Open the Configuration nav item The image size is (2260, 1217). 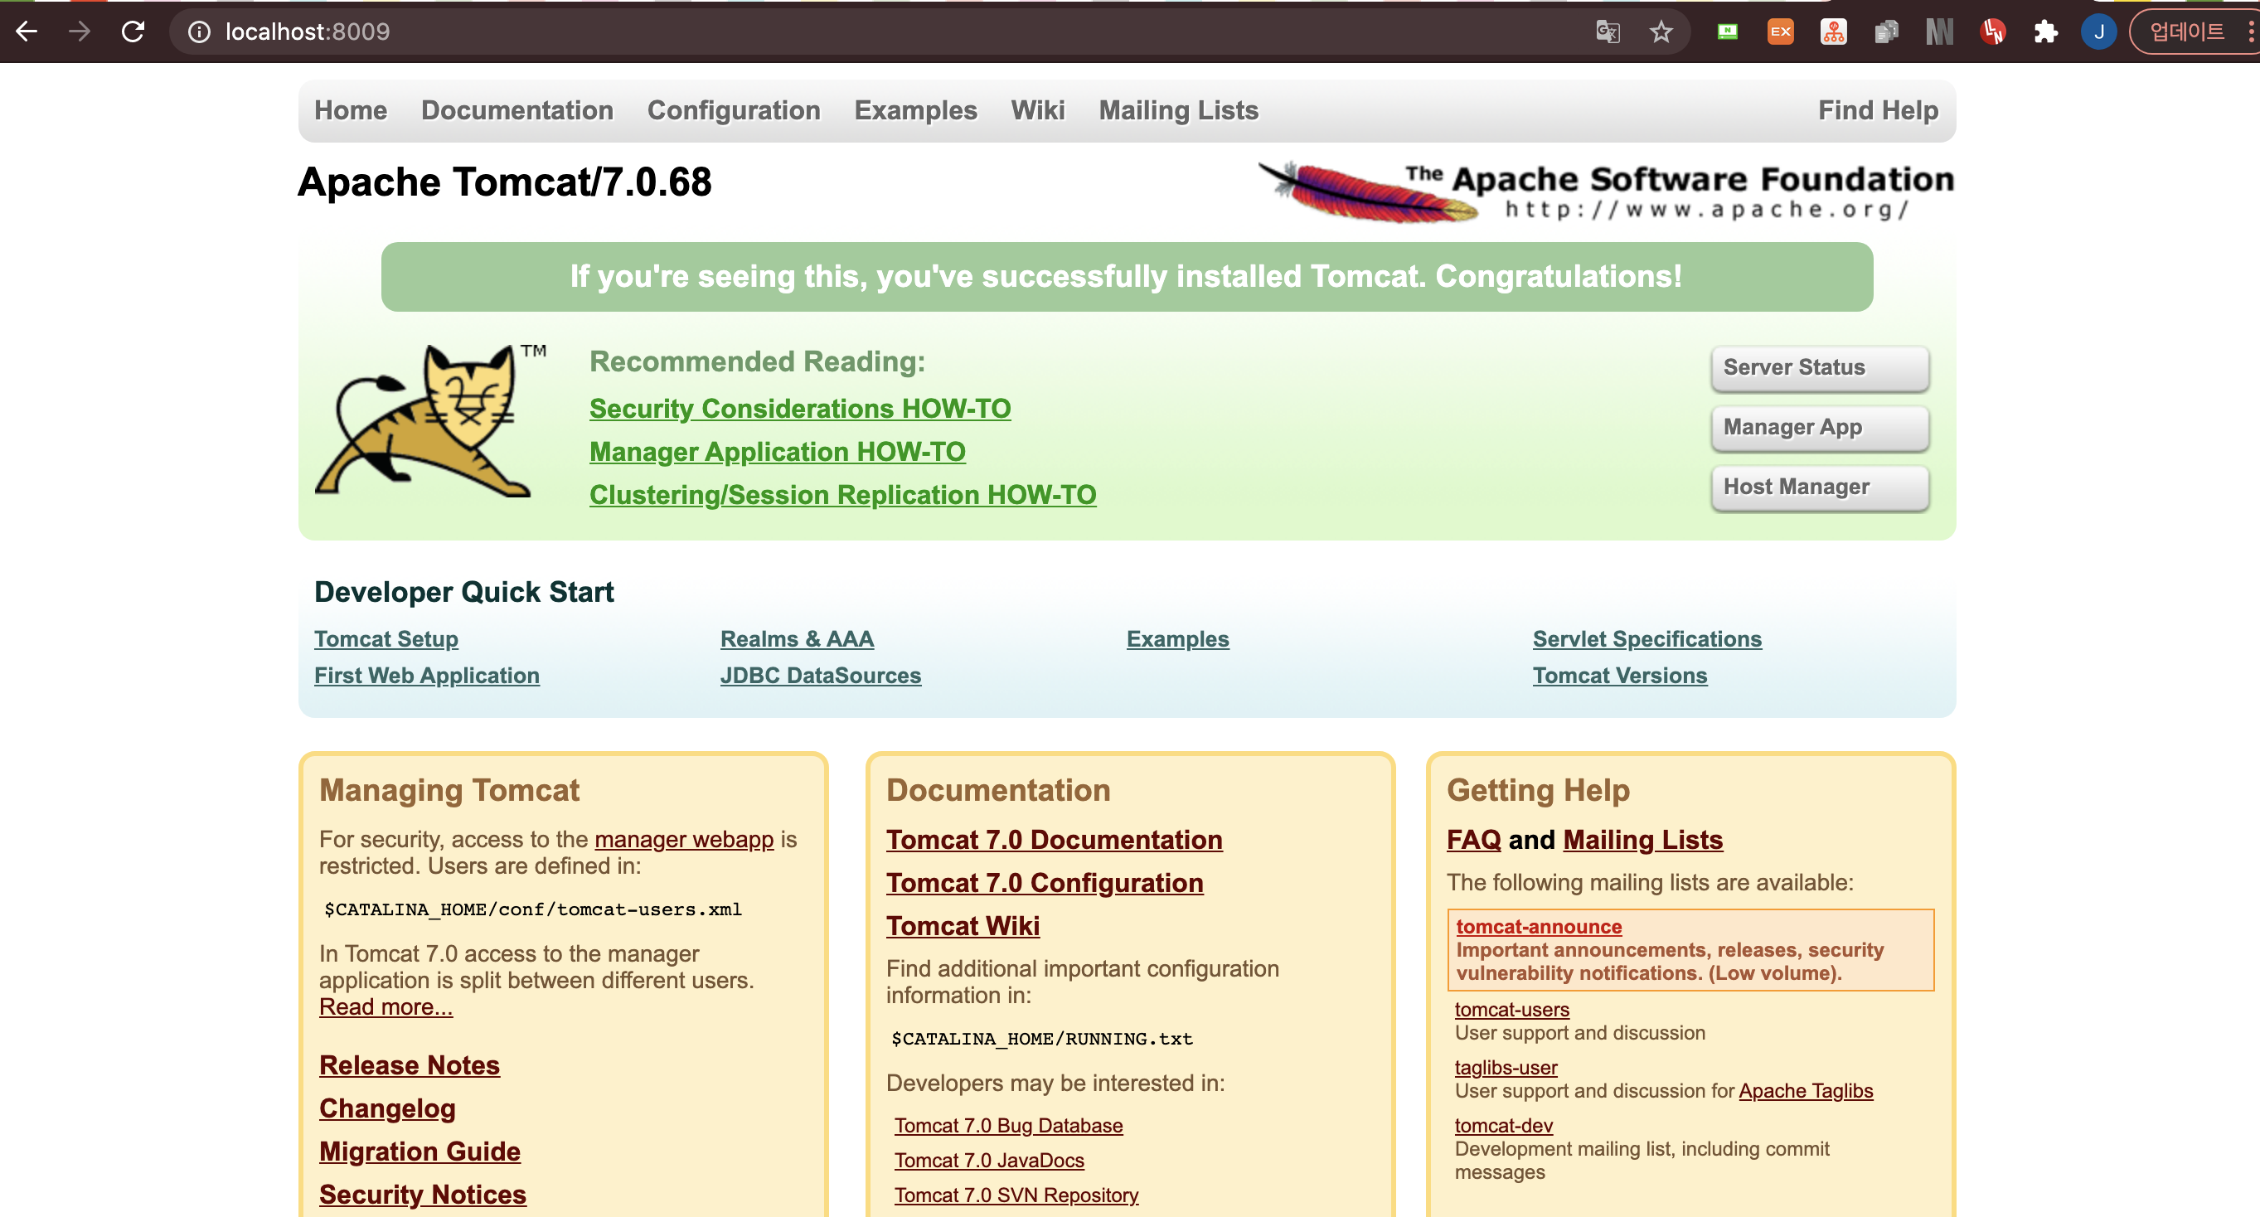[x=734, y=110]
